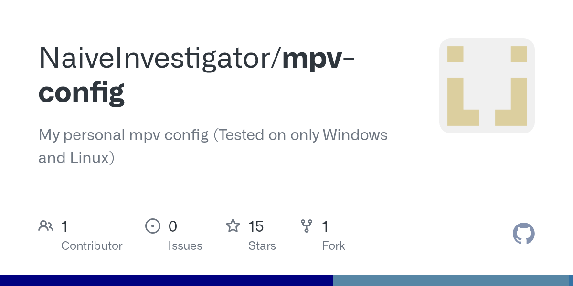573x286 pixels.
Task: Click the word config in title
Action: 82,92
